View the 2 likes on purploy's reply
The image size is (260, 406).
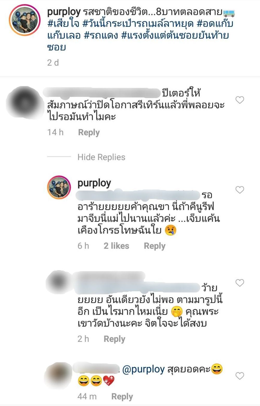(116, 246)
